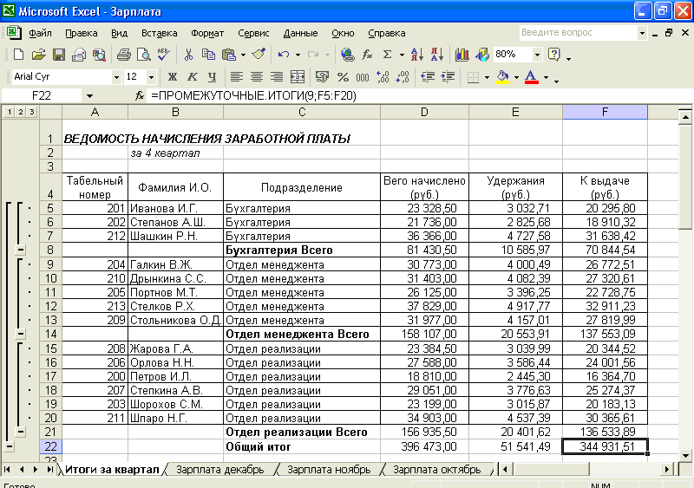The width and height of the screenshot is (694, 488).
Task: Select column D header
Action: [424, 113]
